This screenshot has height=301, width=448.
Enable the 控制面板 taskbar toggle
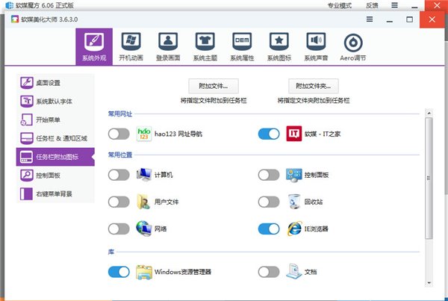[x=269, y=175]
